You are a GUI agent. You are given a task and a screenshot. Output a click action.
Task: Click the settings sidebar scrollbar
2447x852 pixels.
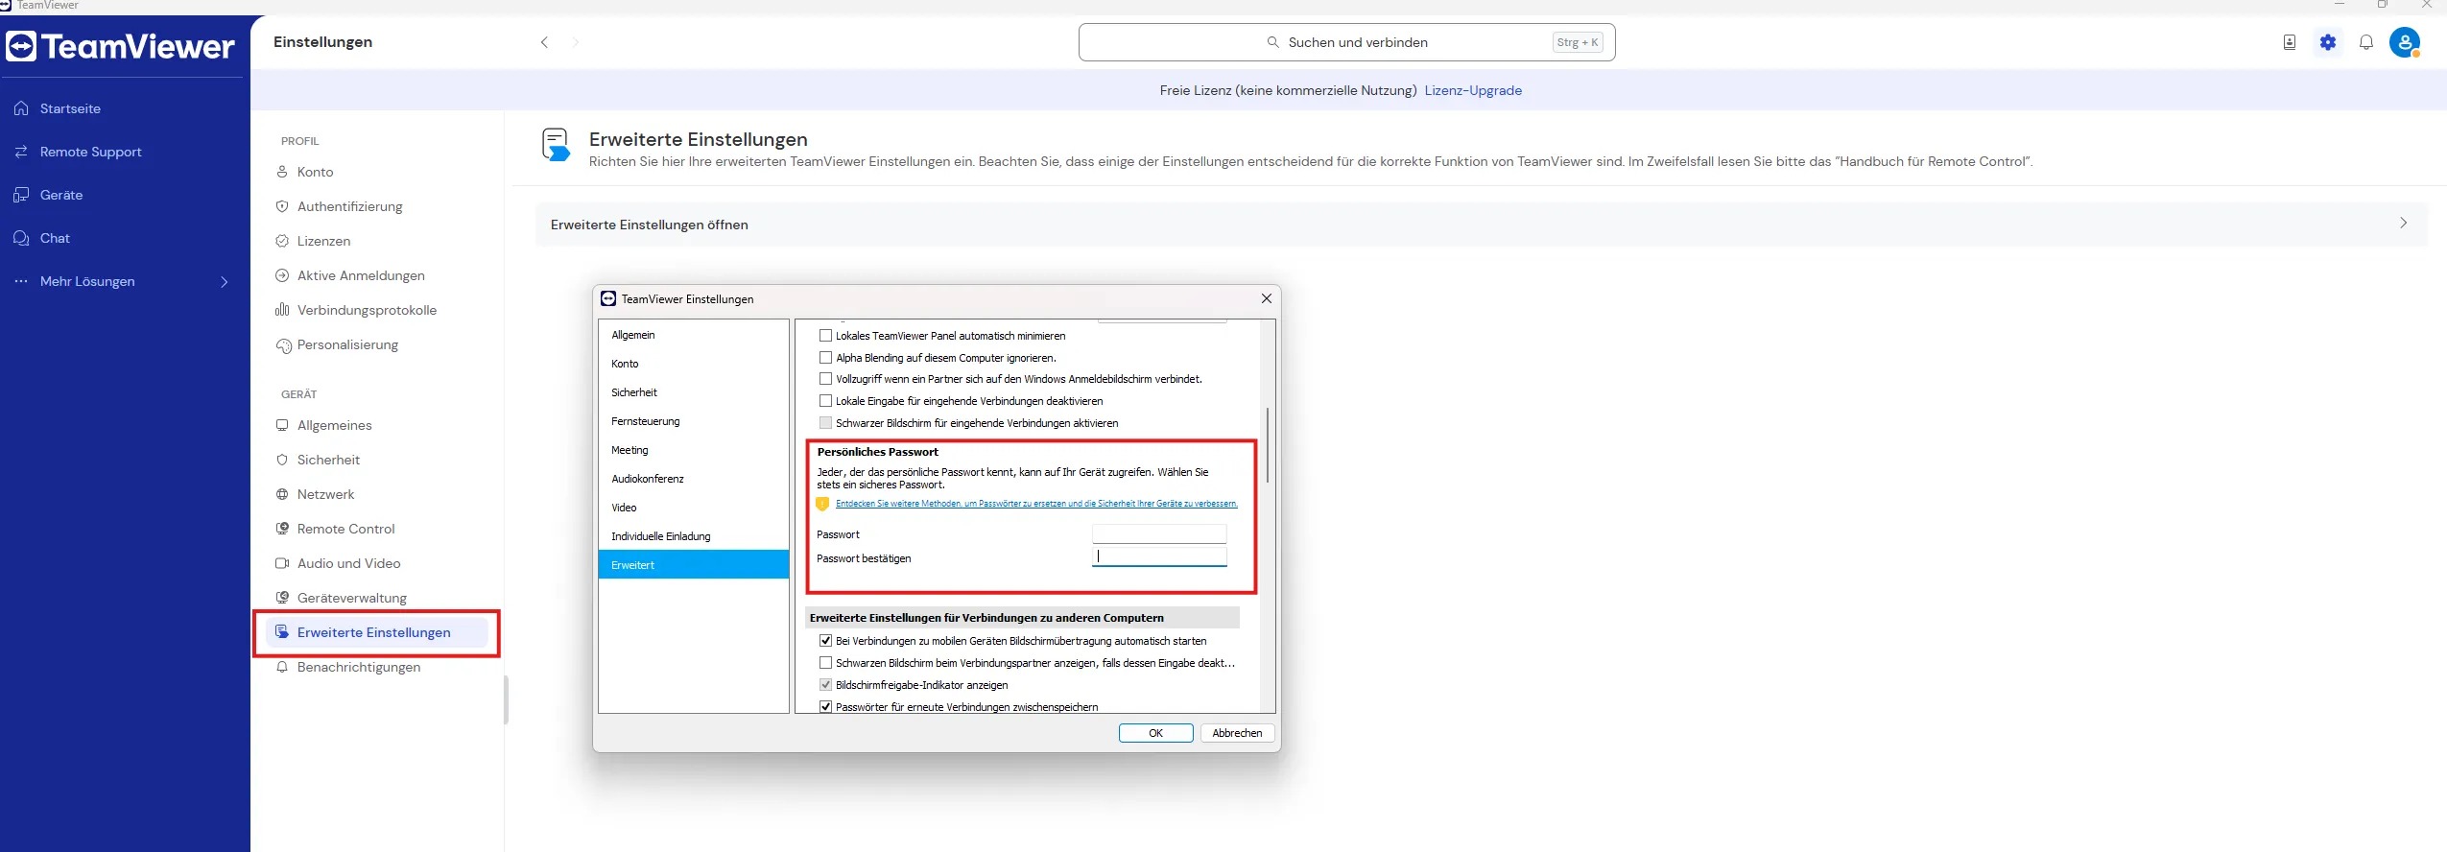506,700
